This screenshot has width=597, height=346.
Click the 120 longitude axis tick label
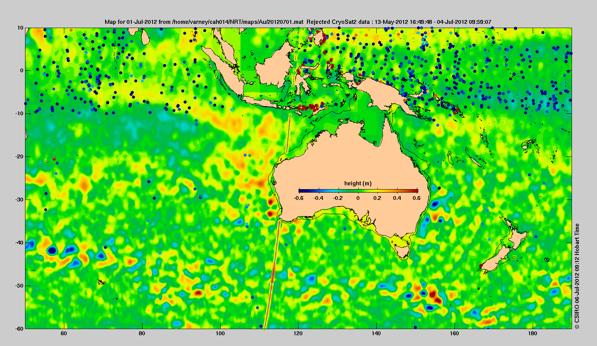[x=298, y=334]
